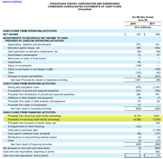Click 'Cash Flows From Investing Activities' heading

pos(29,83)
